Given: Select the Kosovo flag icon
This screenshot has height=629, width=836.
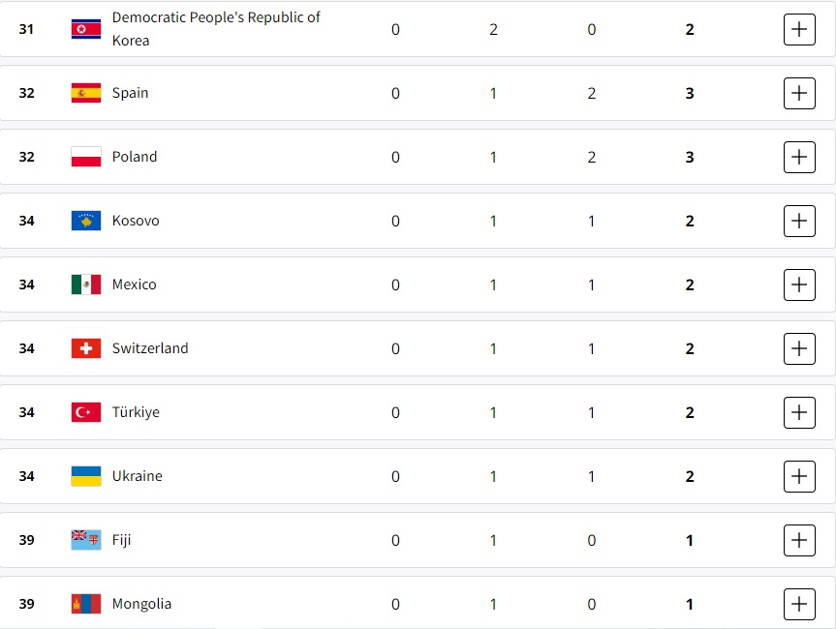Looking at the screenshot, I should (x=86, y=221).
